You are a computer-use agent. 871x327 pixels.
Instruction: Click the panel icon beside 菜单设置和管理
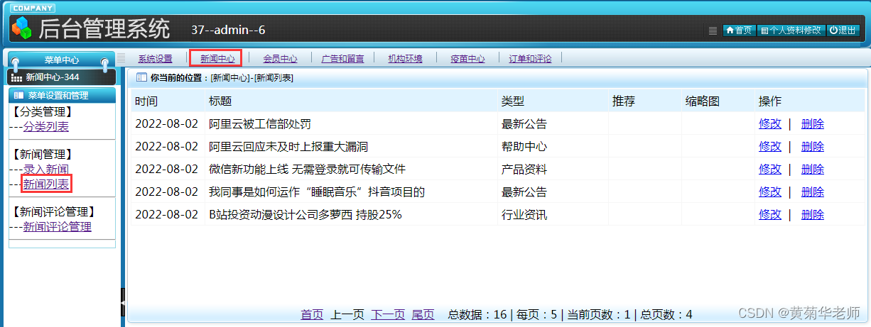pyautogui.click(x=19, y=95)
